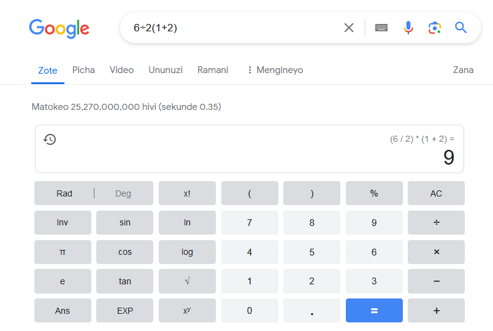493x331 pixels.
Task: Click the ln natural log key
Action: (x=187, y=223)
